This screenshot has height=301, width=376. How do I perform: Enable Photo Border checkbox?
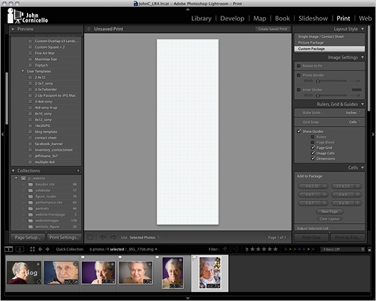(x=298, y=75)
